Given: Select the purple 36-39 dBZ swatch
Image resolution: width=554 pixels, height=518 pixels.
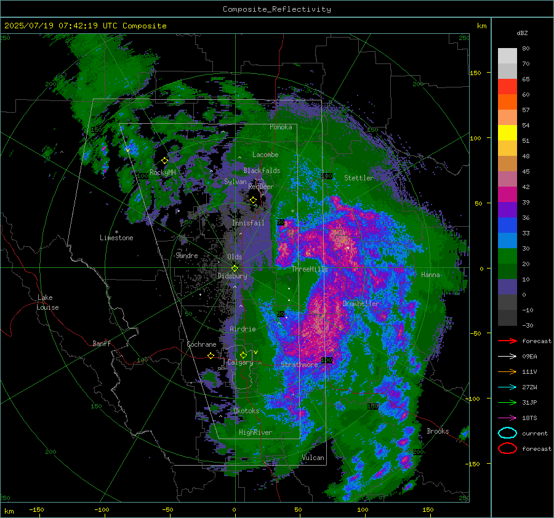Looking at the screenshot, I should click(x=507, y=209).
